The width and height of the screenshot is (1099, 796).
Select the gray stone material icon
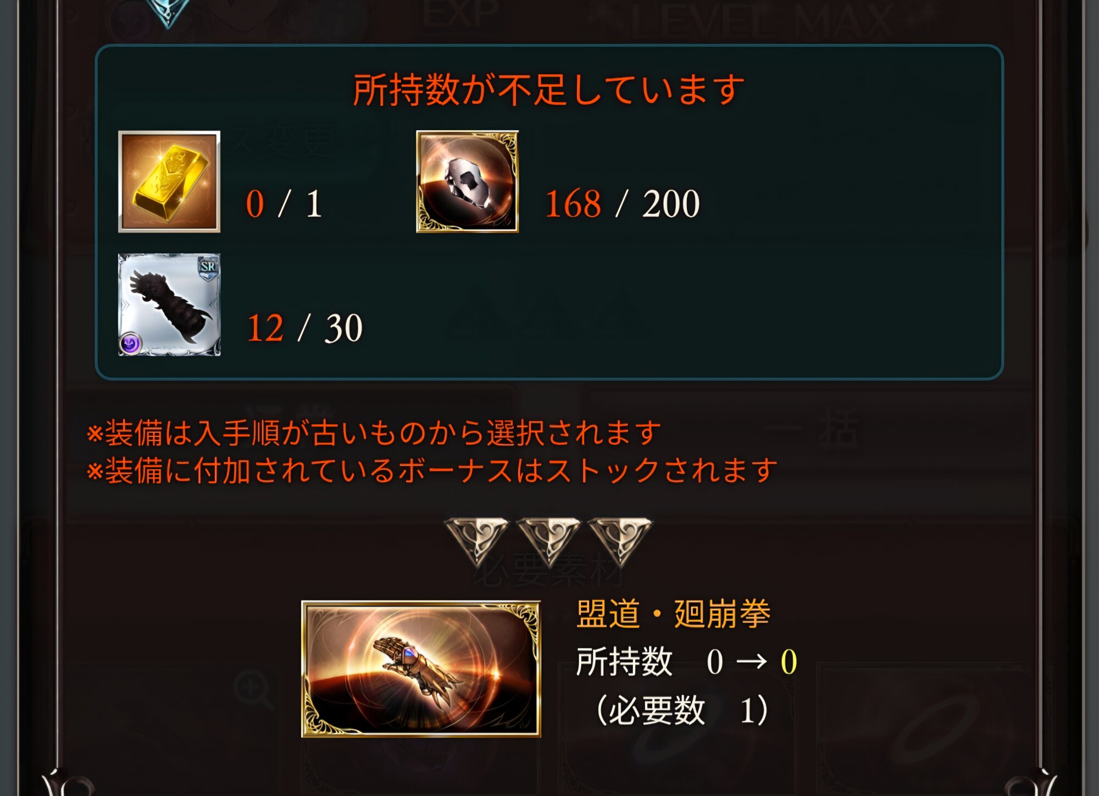pyautogui.click(x=467, y=181)
